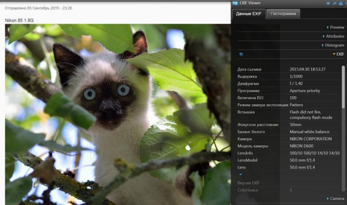Switch to the Гистограмма tab
Image resolution: width=347 pixels, height=205 pixels.
tap(283, 14)
